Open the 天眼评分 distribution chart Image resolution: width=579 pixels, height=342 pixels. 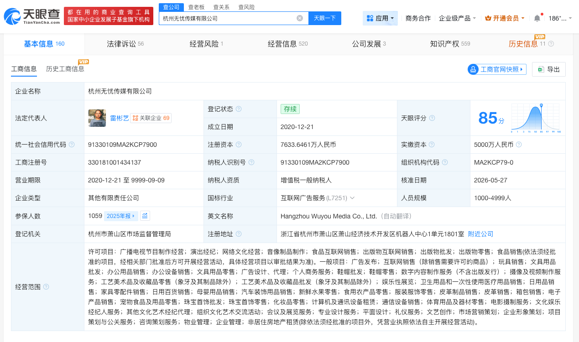coord(536,118)
